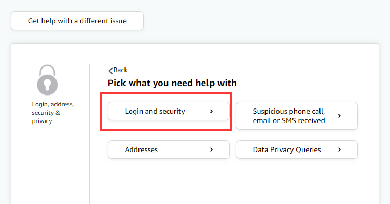Go Back to the previous help menu

click(x=118, y=70)
